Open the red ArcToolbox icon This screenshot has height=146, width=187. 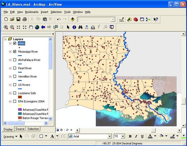pyautogui.click(x=136, y=19)
